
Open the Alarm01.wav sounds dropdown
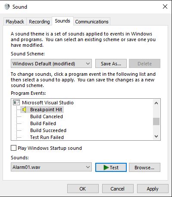[51, 167]
